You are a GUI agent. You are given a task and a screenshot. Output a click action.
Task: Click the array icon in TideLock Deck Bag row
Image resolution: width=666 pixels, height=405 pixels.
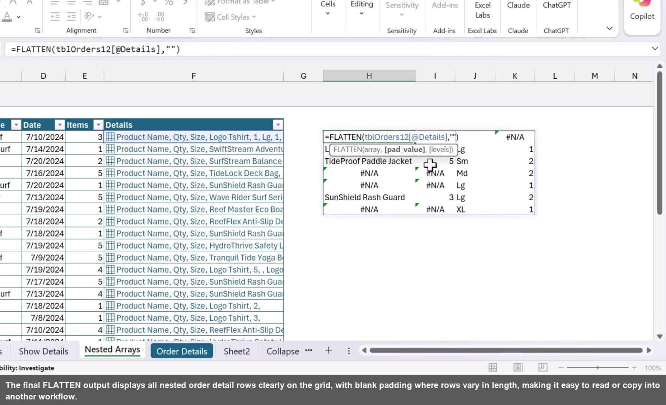coord(110,173)
